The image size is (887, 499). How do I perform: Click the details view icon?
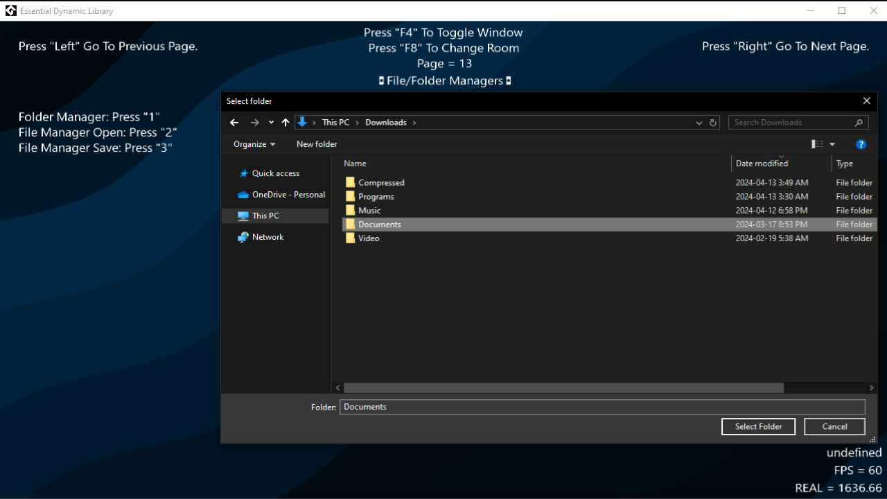tap(817, 143)
